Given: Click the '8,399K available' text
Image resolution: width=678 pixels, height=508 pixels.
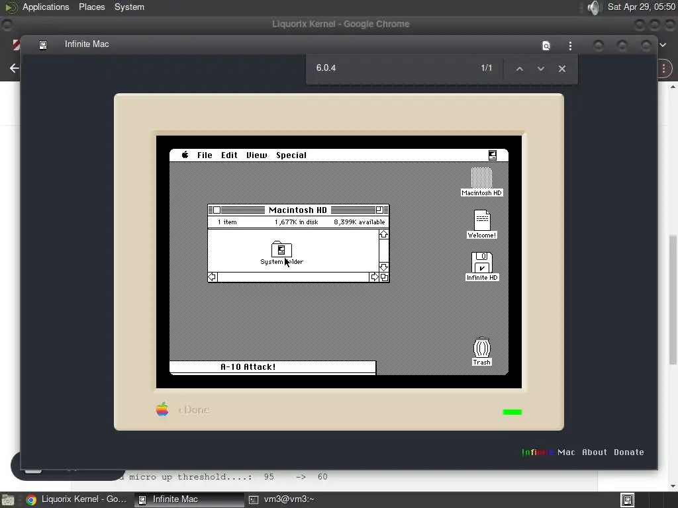Looking at the screenshot, I should (x=359, y=222).
